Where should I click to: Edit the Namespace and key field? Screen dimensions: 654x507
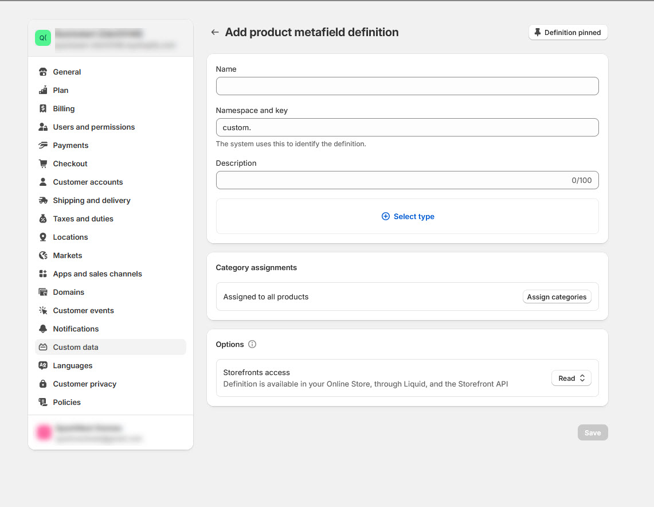407,128
